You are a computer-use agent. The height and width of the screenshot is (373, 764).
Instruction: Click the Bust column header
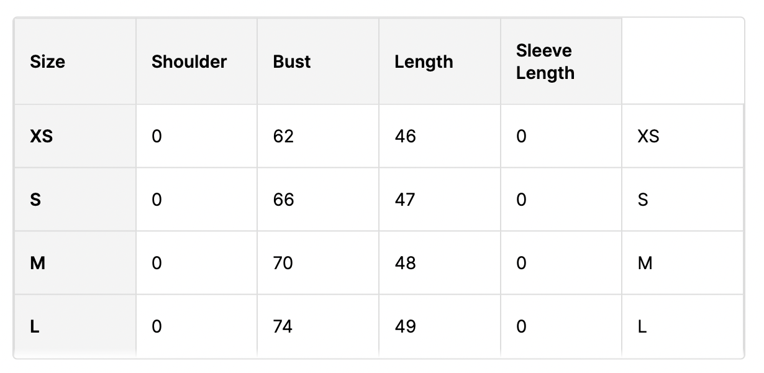292,62
